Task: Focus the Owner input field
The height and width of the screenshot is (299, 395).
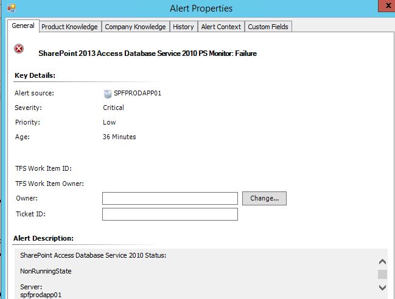Action: click(170, 199)
